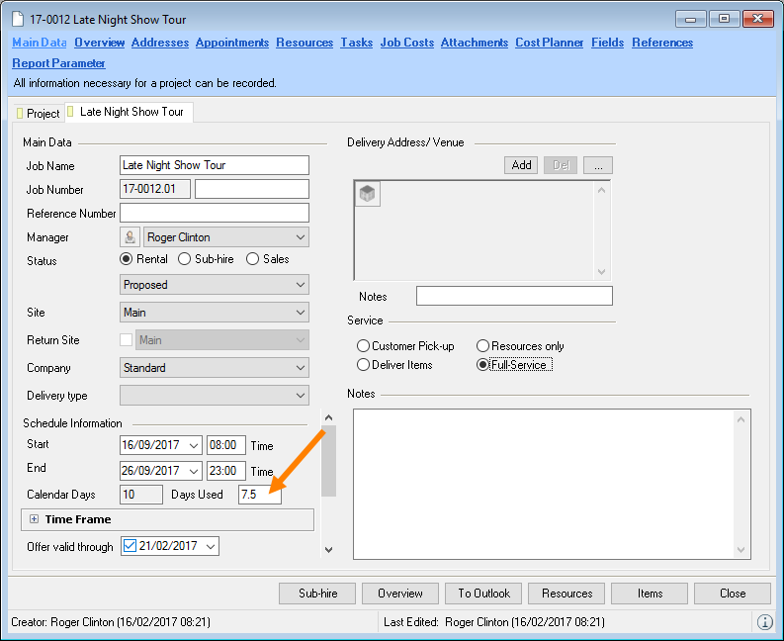The height and width of the screenshot is (641, 784).
Task: Open the Start date picker dropdown
Action: (x=193, y=445)
